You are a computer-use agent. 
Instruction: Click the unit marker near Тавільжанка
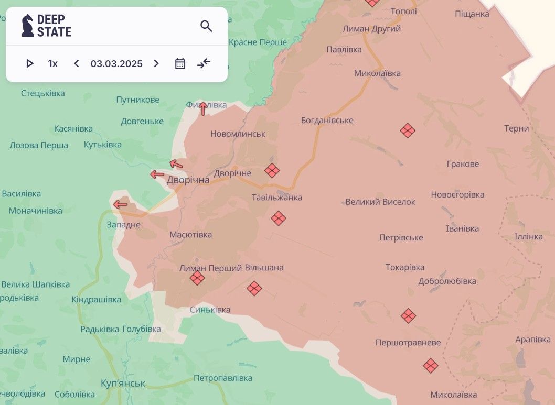pyautogui.click(x=279, y=218)
